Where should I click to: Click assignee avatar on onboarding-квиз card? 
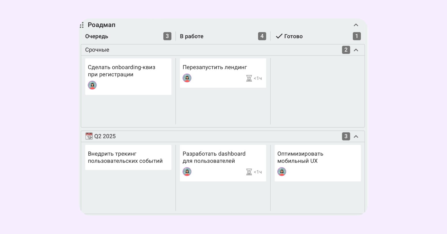[x=92, y=85]
